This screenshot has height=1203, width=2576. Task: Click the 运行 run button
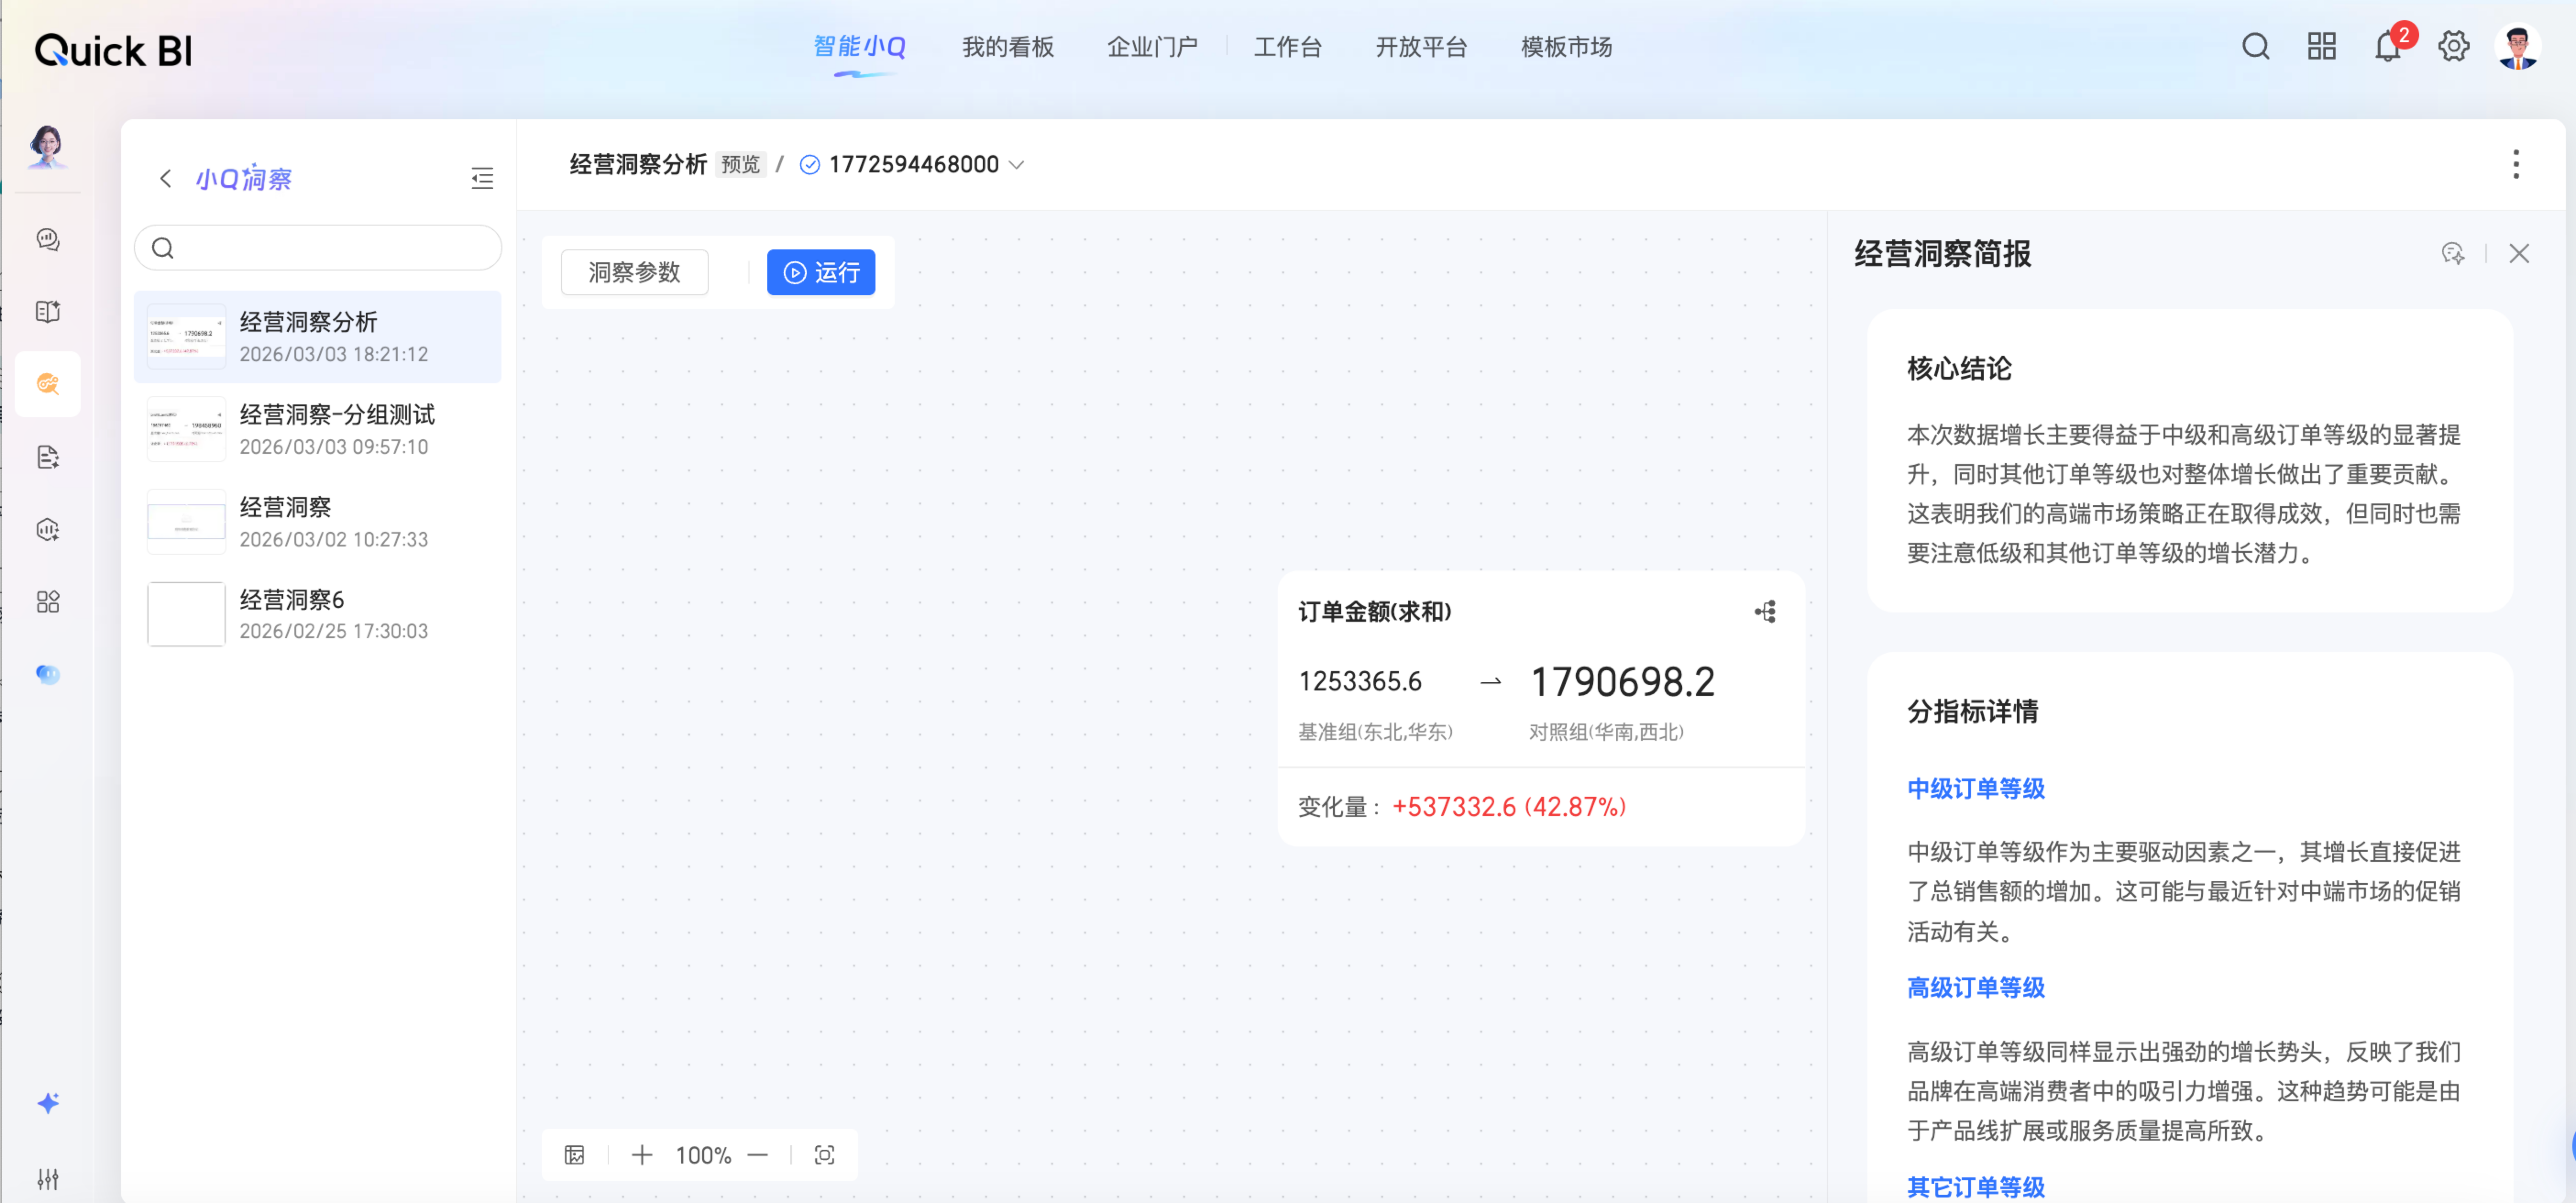click(x=820, y=272)
